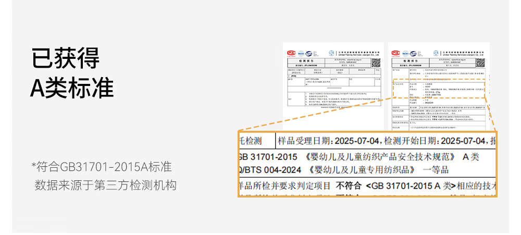This screenshot has width=521, height=235.
Task: Click "<GB 31701-2015 A 类>" in result row
Action: tap(411, 185)
